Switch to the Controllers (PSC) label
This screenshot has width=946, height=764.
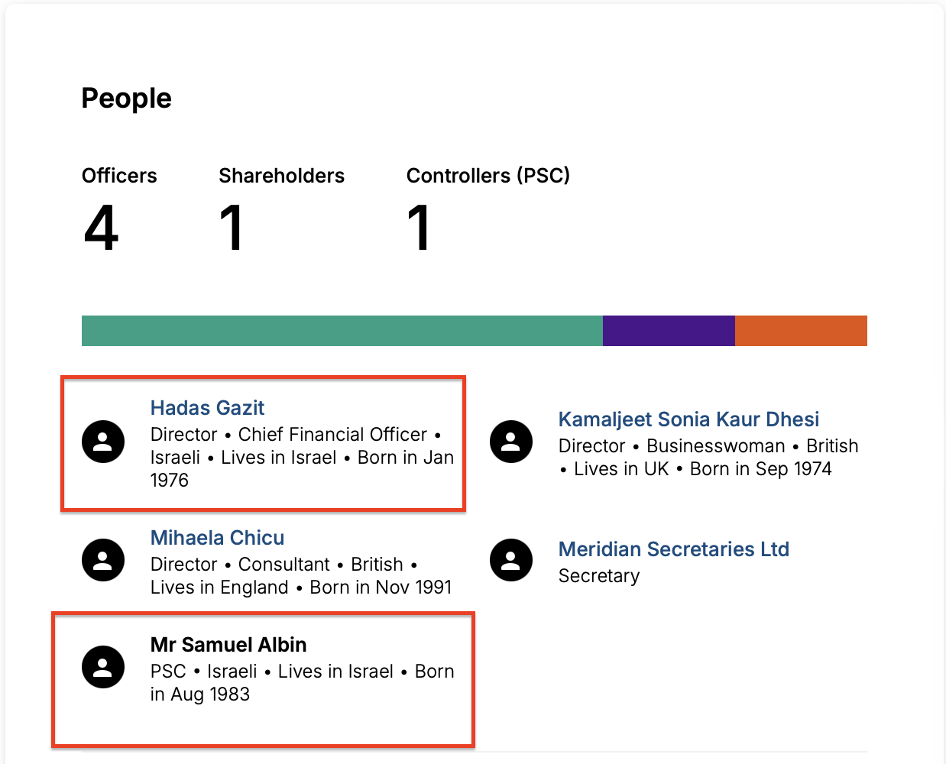click(488, 176)
